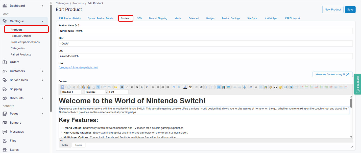Insert a numbered list

tap(208, 87)
